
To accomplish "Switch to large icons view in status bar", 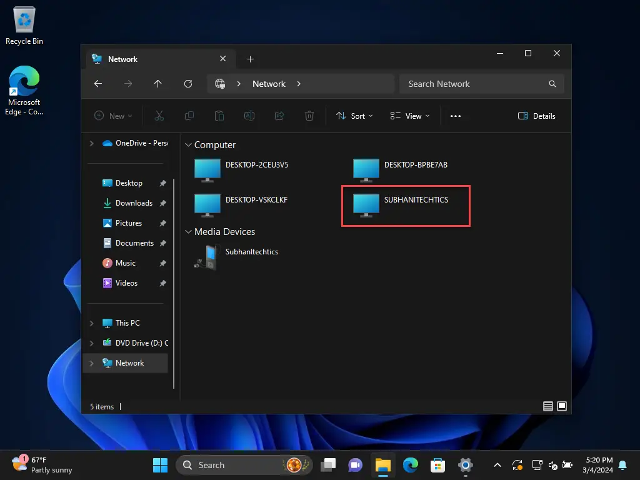I will [x=562, y=406].
